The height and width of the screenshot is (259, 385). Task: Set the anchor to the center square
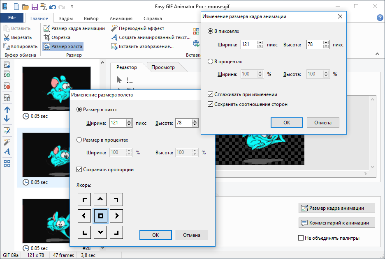tap(100, 216)
